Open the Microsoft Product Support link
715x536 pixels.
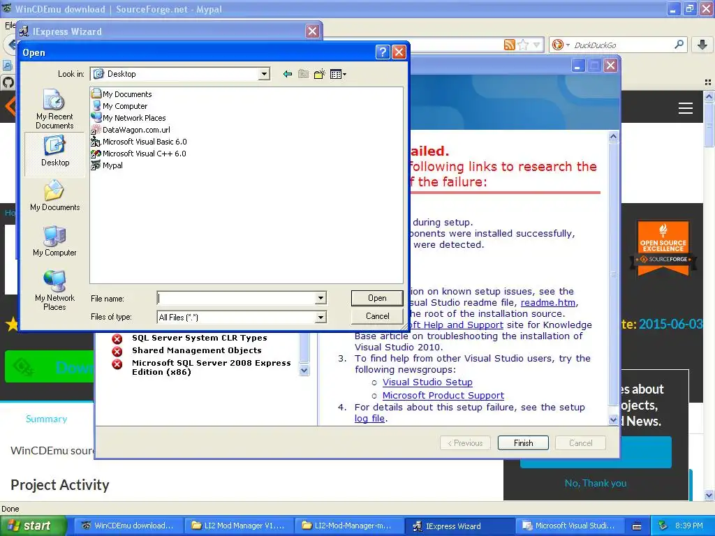(x=443, y=396)
